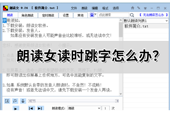
Task: Open the 无法朗读怎么办 help link
Action: (153, 15)
